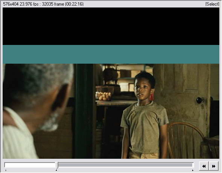Step back with the rewind arrows button
Viewport: 222px width, 173px height.
pos(204,166)
